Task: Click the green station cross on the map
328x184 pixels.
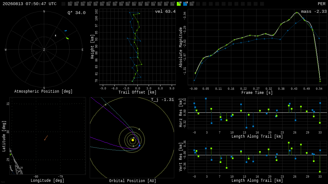Action: (11, 154)
